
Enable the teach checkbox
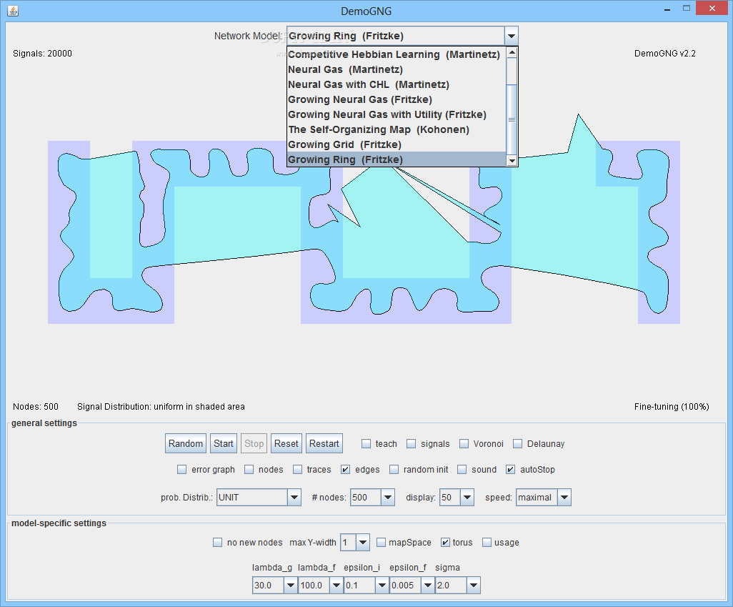point(366,444)
